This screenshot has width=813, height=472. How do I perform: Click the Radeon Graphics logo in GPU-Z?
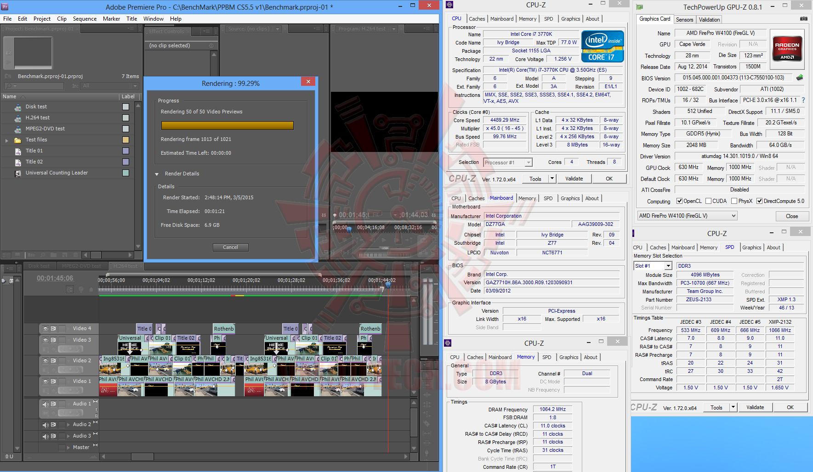[787, 49]
